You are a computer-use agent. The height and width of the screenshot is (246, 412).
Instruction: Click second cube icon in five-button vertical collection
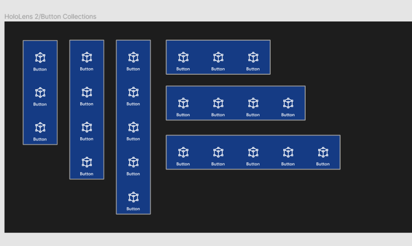[x=133, y=92]
